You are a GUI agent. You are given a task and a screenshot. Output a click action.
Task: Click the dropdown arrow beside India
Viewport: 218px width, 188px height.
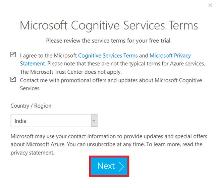tap(94, 121)
